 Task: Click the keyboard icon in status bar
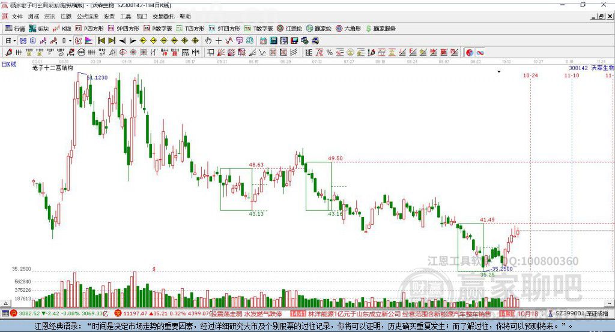pos(5,313)
